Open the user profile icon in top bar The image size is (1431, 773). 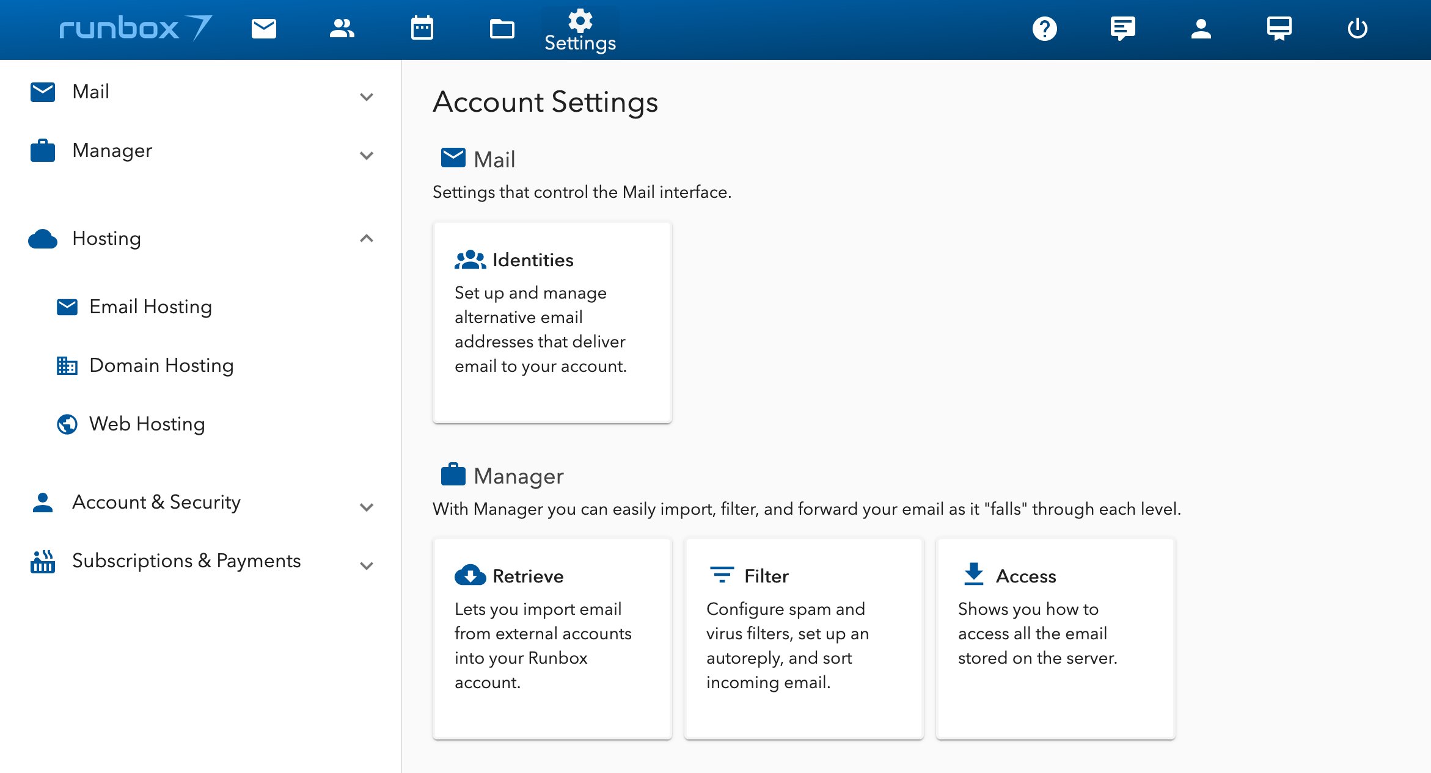(x=1201, y=29)
